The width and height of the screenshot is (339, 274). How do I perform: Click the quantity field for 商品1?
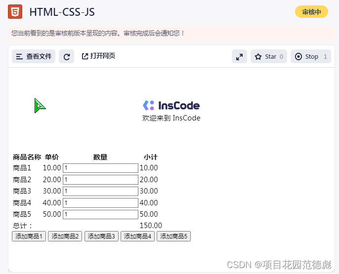click(x=100, y=168)
